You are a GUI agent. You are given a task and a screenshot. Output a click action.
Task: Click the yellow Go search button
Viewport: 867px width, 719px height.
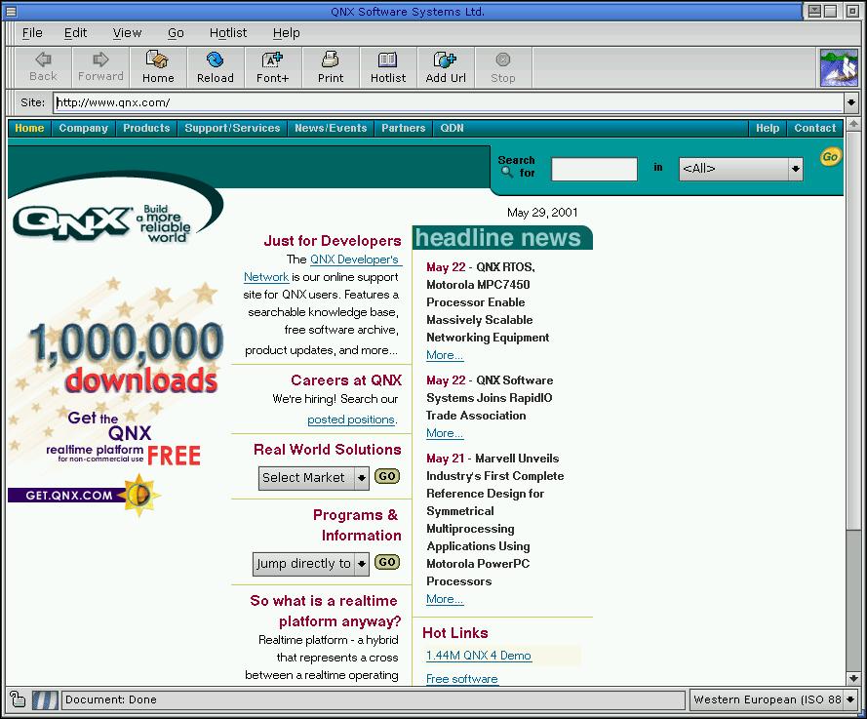(x=830, y=156)
